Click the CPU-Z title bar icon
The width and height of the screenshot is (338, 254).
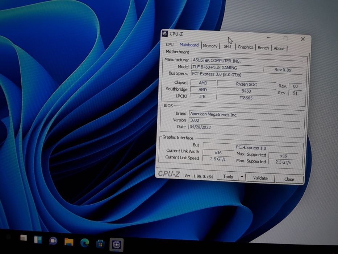click(165, 33)
